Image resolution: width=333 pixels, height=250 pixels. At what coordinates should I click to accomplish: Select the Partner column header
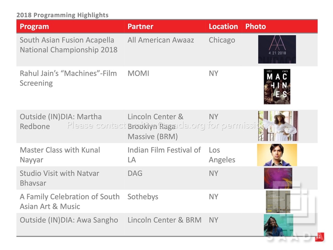[x=140, y=27]
